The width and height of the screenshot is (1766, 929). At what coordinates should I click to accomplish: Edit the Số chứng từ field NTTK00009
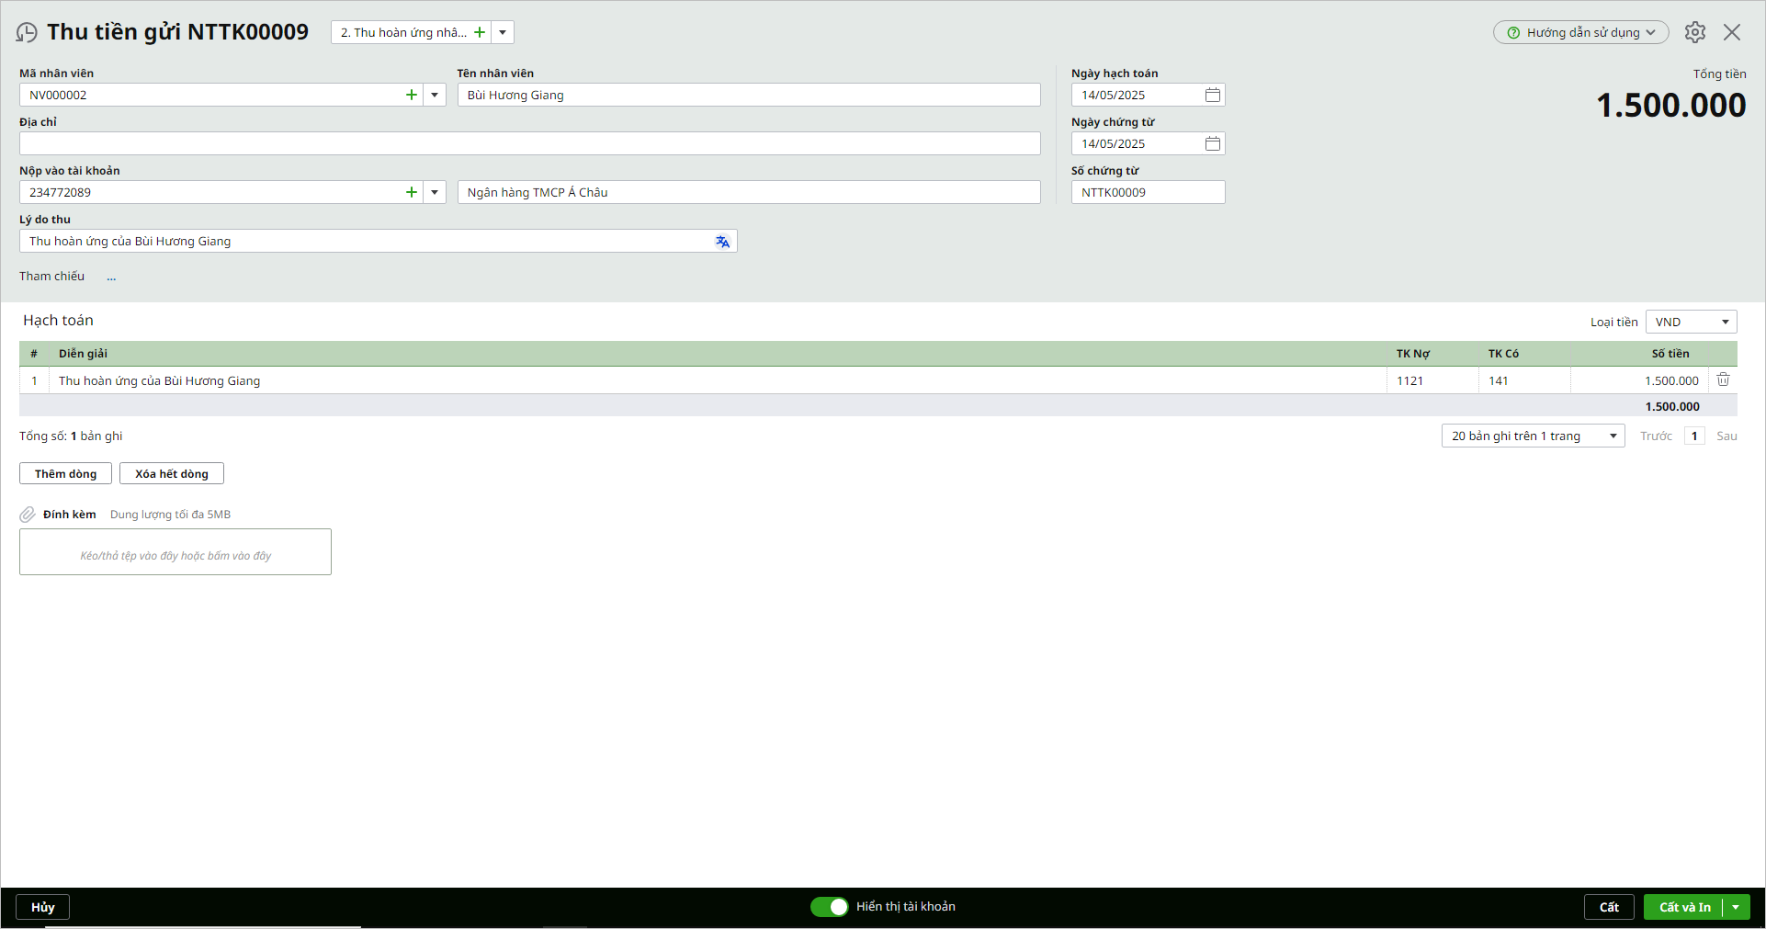coord(1149,192)
